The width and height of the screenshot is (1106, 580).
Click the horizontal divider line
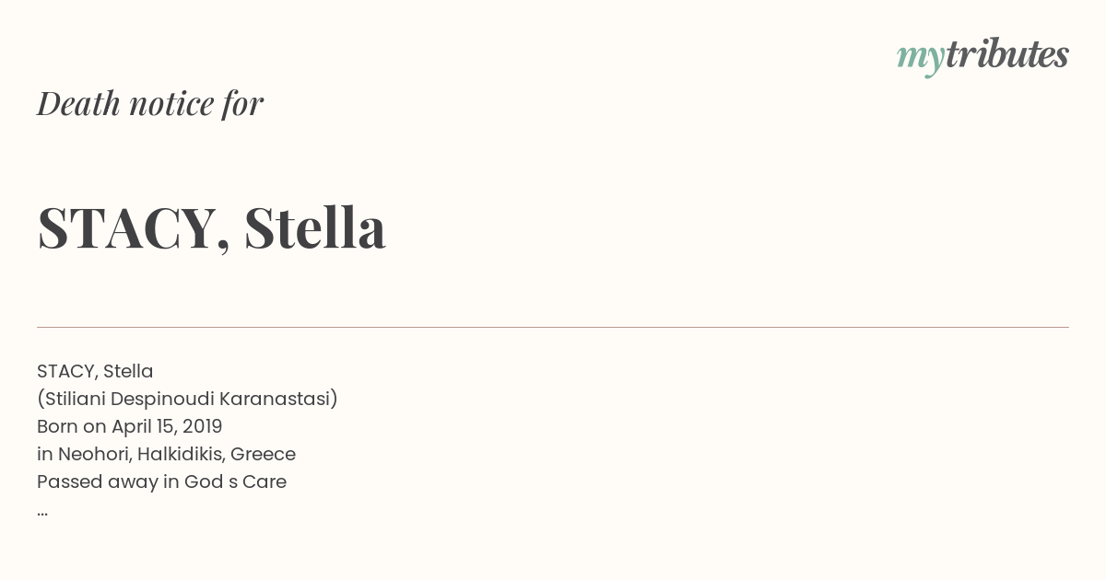pyautogui.click(x=553, y=327)
